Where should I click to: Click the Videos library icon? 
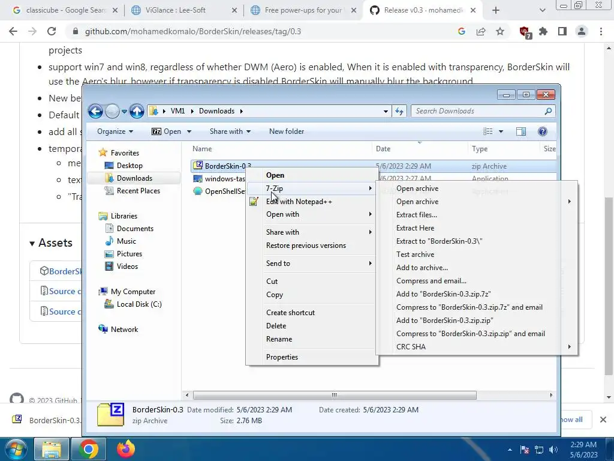click(109, 267)
